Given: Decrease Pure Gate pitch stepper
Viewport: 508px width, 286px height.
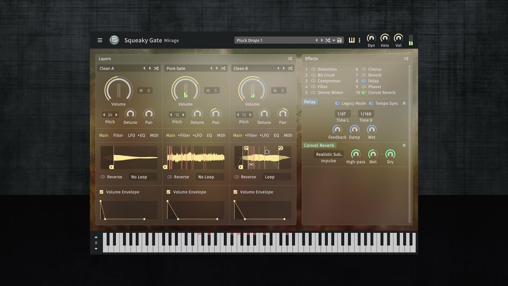Looking at the screenshot, I should pos(171,115).
